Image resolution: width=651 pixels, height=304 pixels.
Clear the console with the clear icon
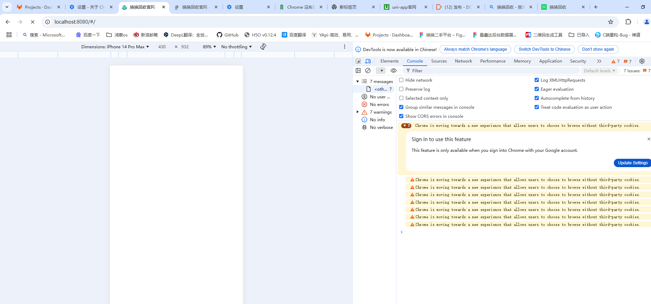point(368,71)
